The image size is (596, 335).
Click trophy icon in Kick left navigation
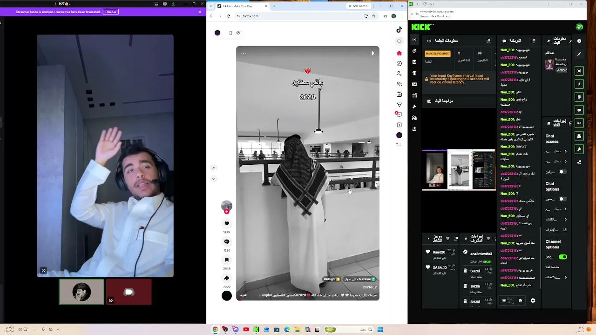click(414, 73)
